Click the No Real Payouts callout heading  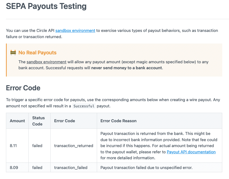(37, 52)
